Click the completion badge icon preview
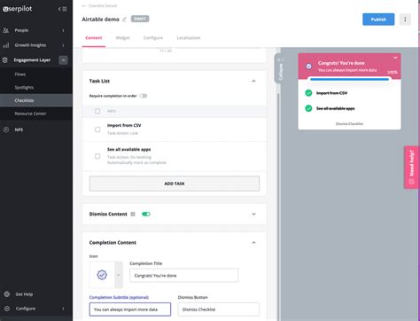The width and height of the screenshot is (420, 321). (102, 275)
